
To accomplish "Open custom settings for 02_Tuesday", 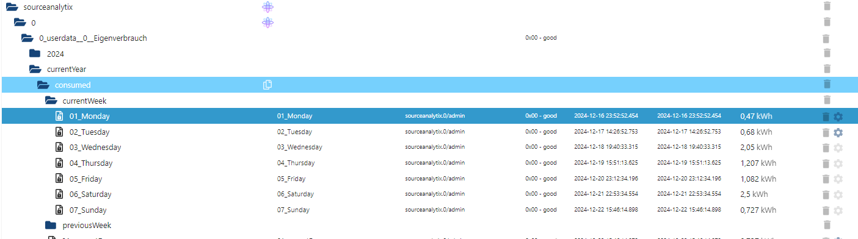I will (838, 132).
